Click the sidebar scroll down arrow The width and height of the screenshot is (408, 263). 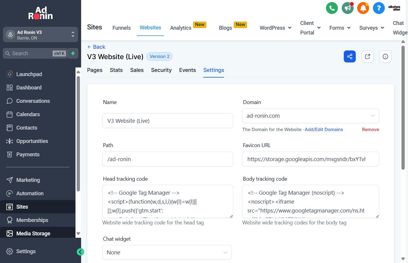[78, 234]
